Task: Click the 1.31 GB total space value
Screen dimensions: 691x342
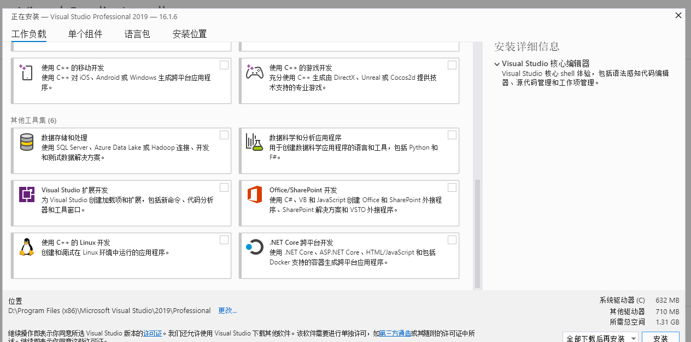Action: (667, 322)
